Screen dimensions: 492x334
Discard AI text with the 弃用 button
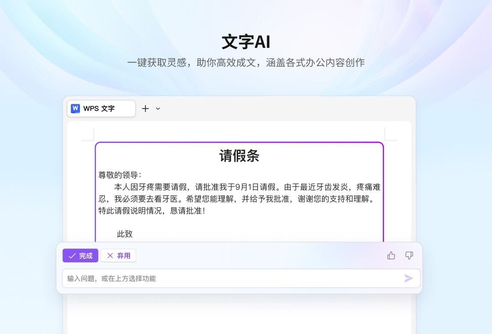118,255
